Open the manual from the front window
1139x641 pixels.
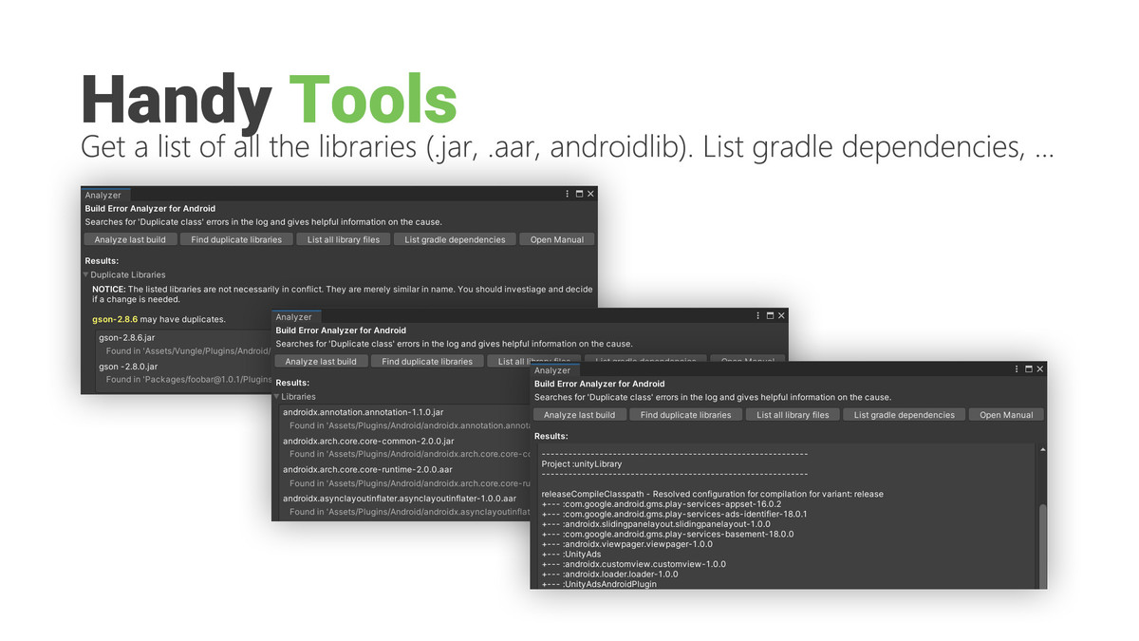tap(1006, 414)
